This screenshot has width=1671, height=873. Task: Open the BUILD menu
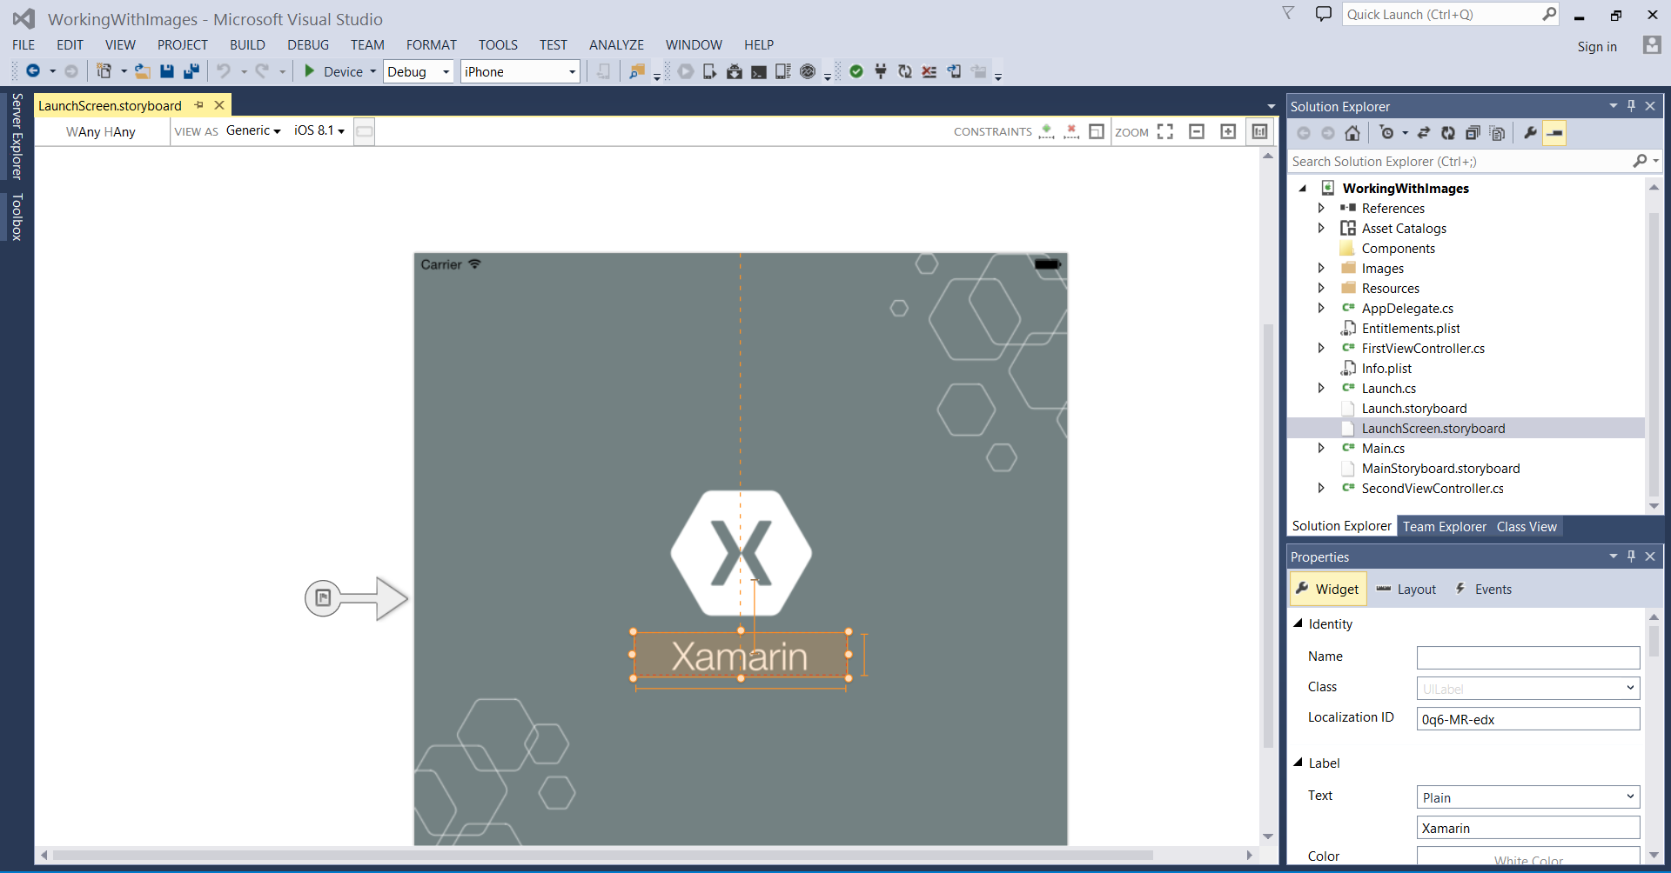[x=247, y=44]
